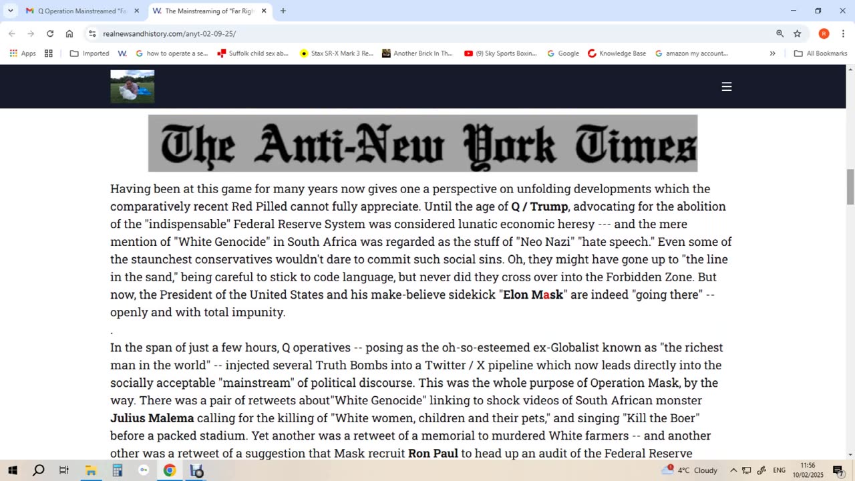Screen dimensions: 855x481
Task: Close the Gmail 'Q Operation Mainstreamed' tab
Action: point(137,11)
